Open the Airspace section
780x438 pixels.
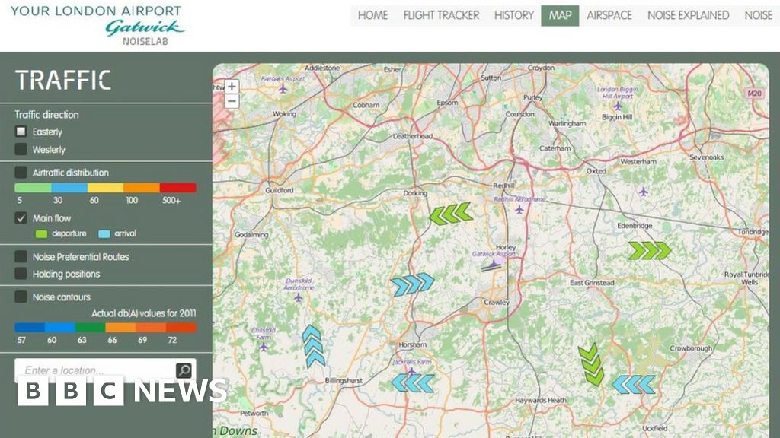coord(609,15)
